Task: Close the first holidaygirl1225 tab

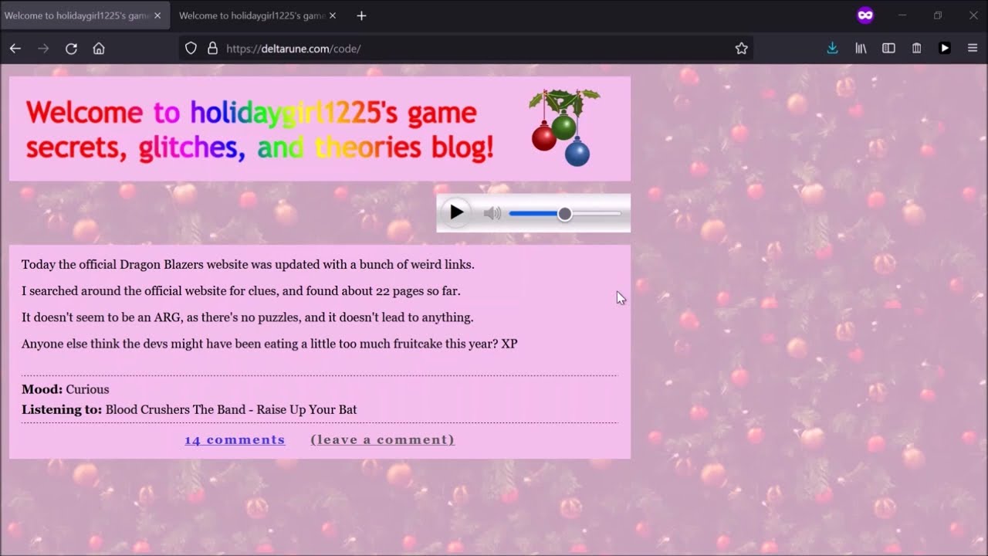Action: [x=157, y=15]
